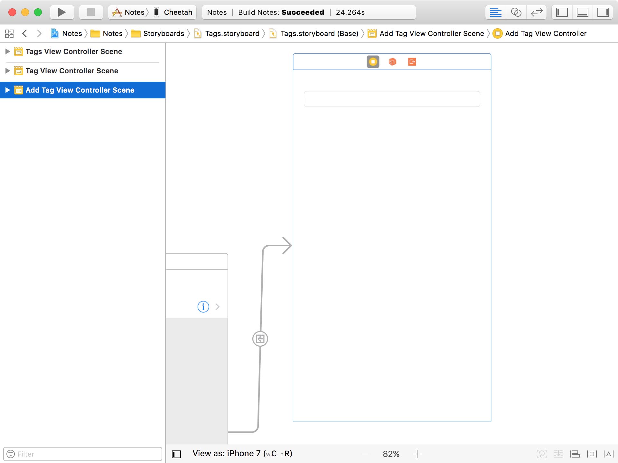This screenshot has height=463, width=618.
Task: Switch to the Version Editor
Action: (x=537, y=12)
